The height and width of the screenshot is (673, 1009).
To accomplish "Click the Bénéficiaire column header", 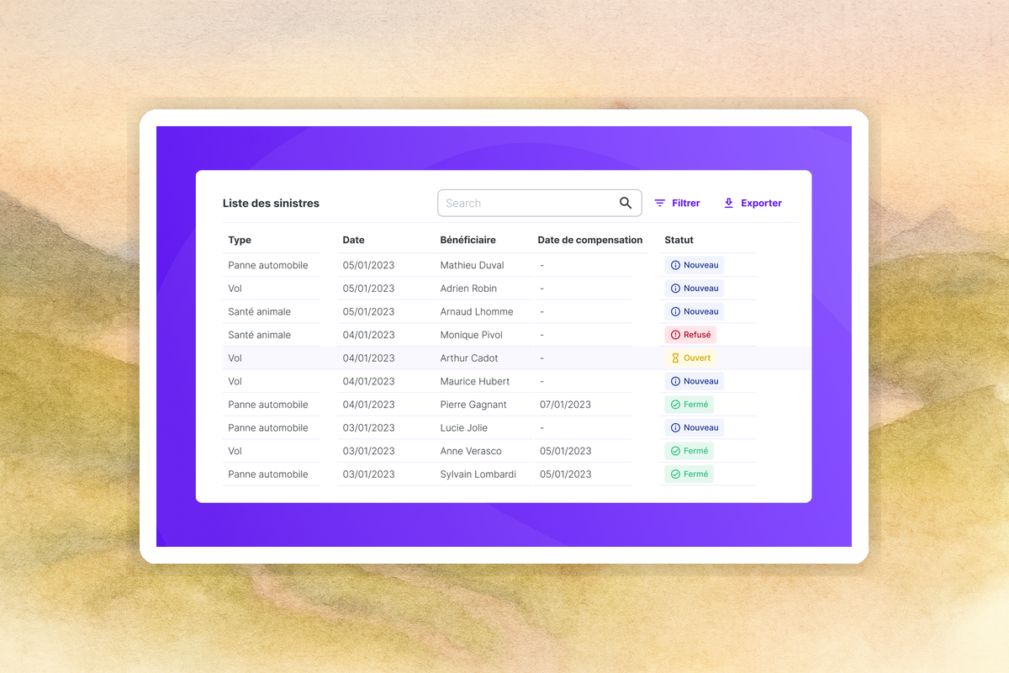I will click(468, 240).
